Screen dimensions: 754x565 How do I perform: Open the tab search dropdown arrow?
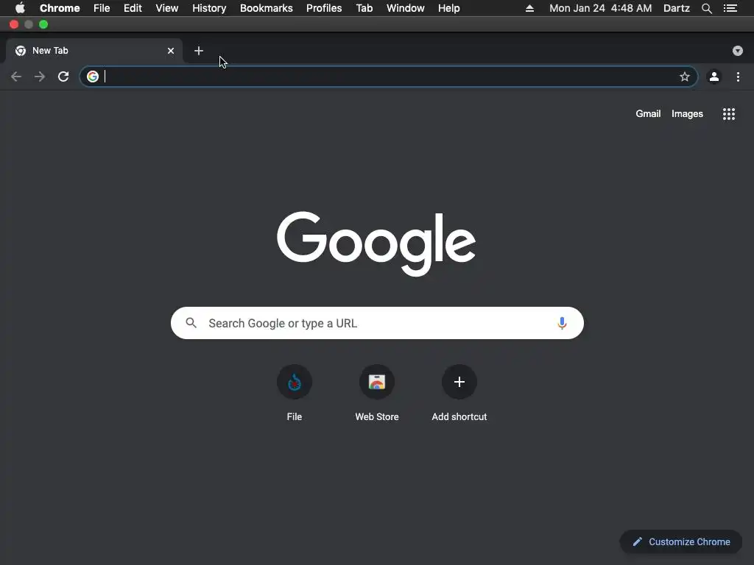tap(738, 51)
